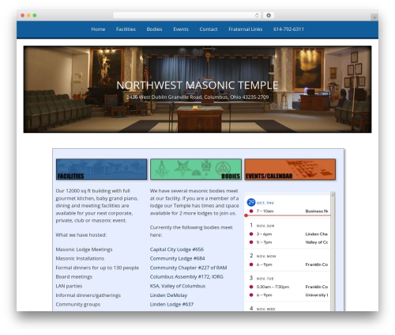Open the 5:30am – 7:30pm Franklin event

click(288, 287)
